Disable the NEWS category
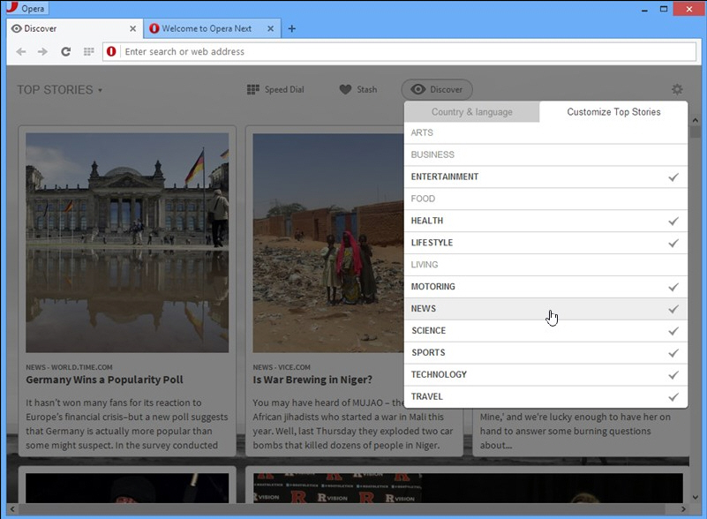This screenshot has width=707, height=519. [545, 309]
